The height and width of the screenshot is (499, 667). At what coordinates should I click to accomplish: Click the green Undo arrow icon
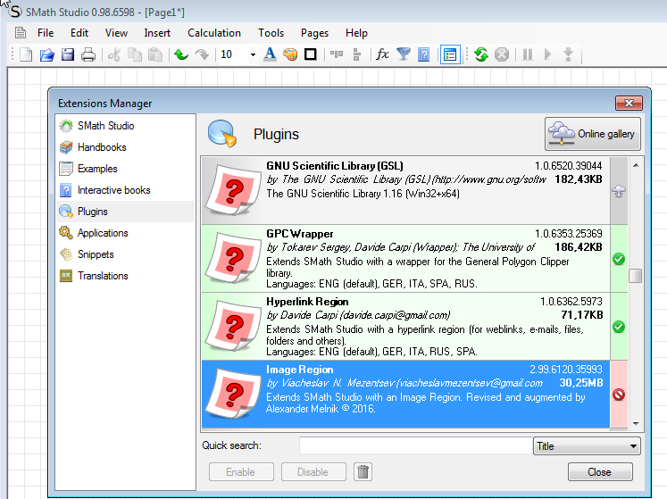(x=181, y=55)
